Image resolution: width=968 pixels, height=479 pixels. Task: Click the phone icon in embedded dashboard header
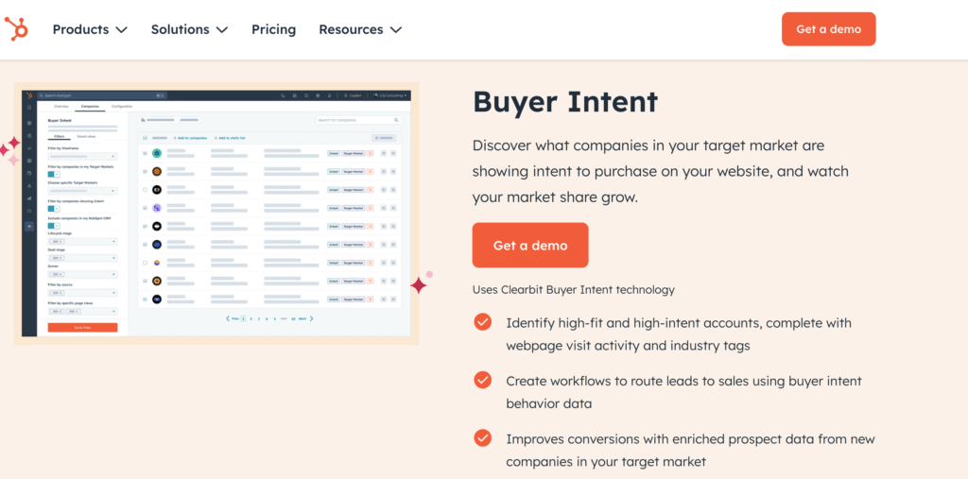point(283,95)
